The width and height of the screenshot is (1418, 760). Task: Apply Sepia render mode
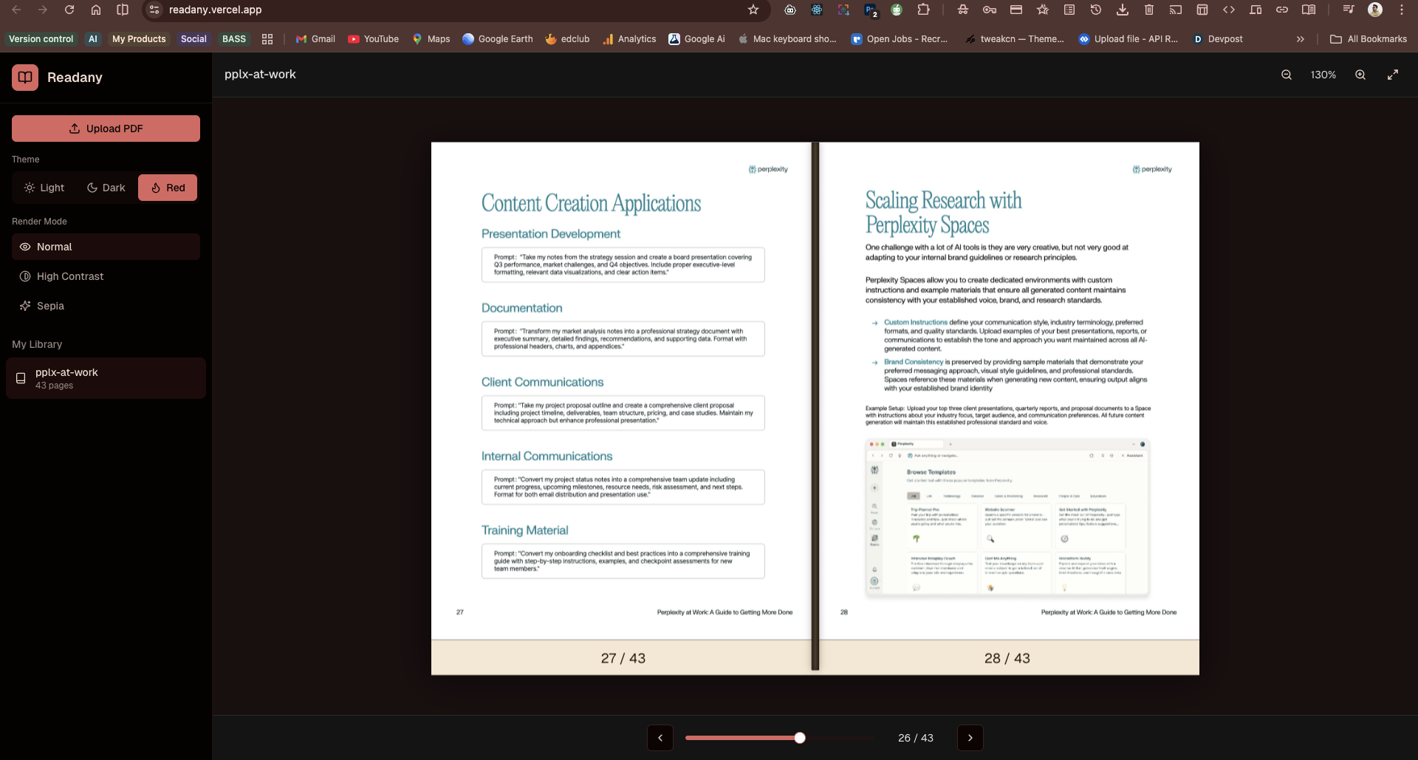coord(106,306)
